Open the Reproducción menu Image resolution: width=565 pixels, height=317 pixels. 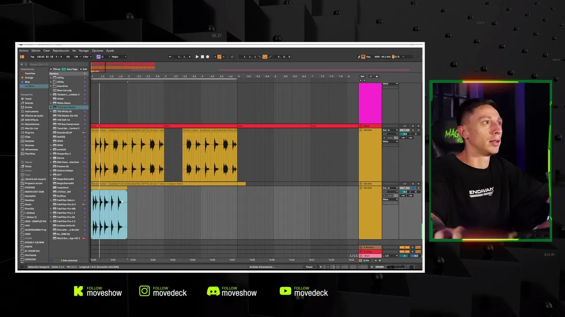(x=61, y=51)
